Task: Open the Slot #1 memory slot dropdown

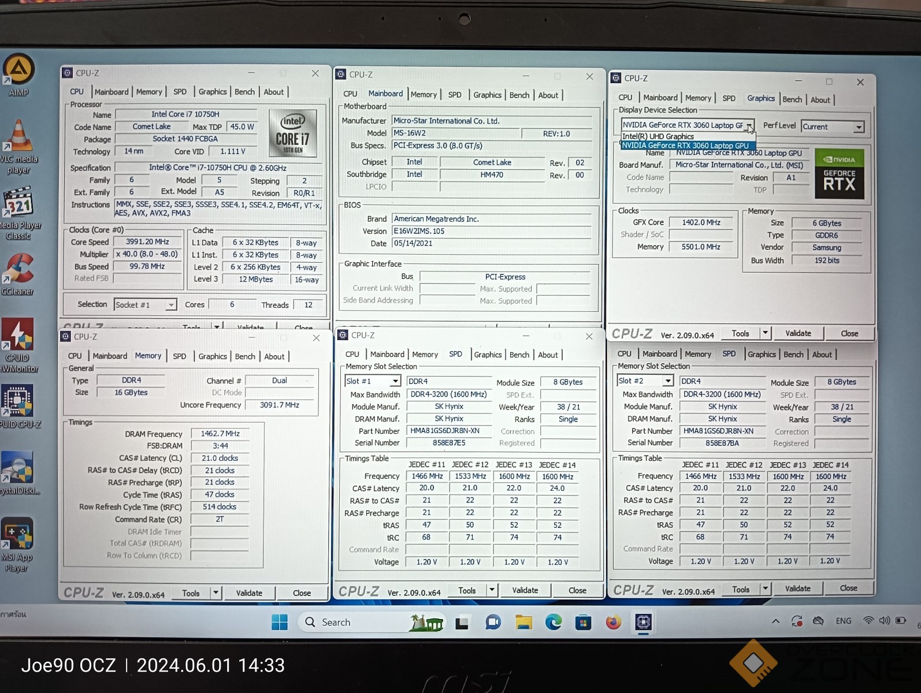Action: click(373, 381)
